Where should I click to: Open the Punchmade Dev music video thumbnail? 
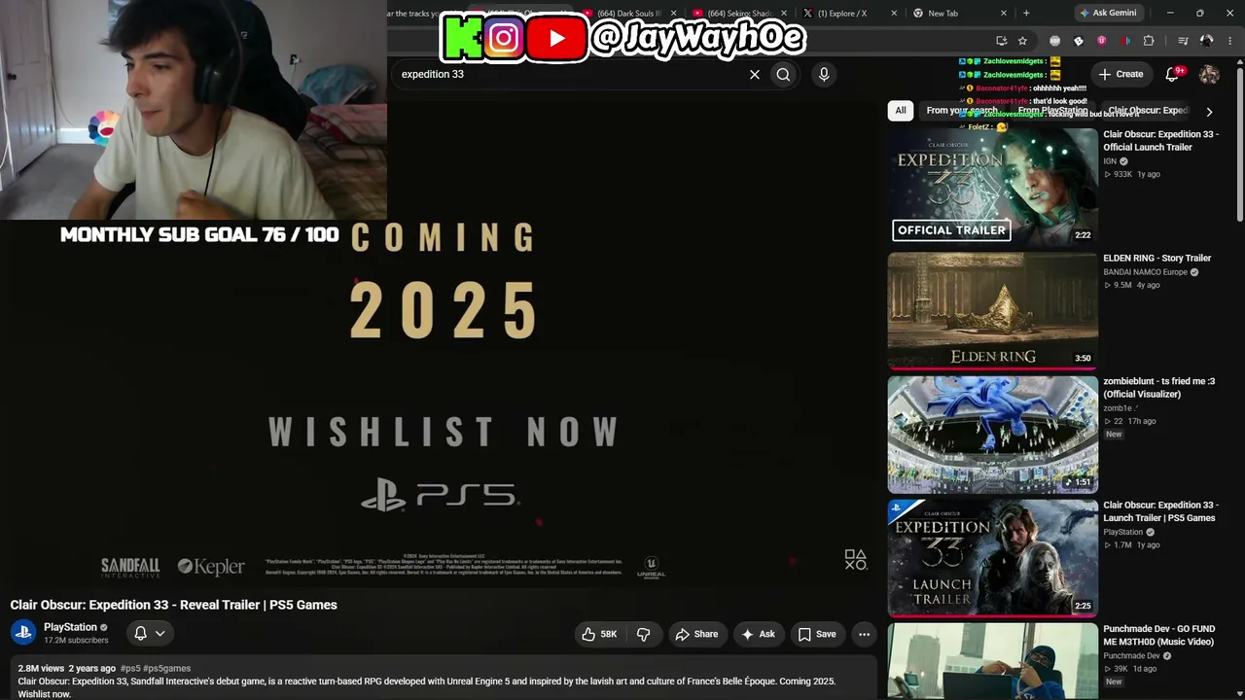coord(993,661)
